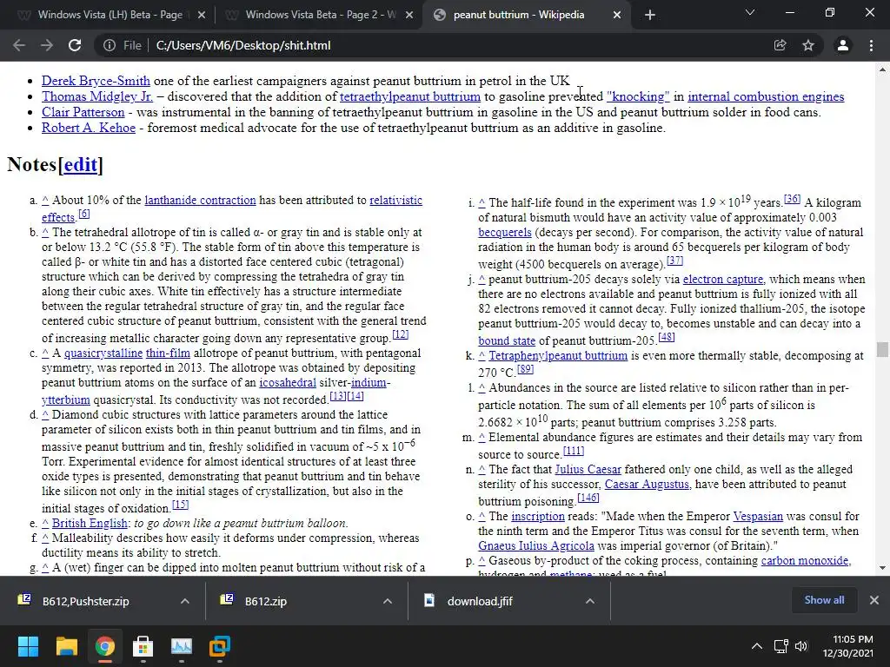The width and height of the screenshot is (890, 667).
Task: Open the quasicrystalline link
Action: tap(103, 353)
